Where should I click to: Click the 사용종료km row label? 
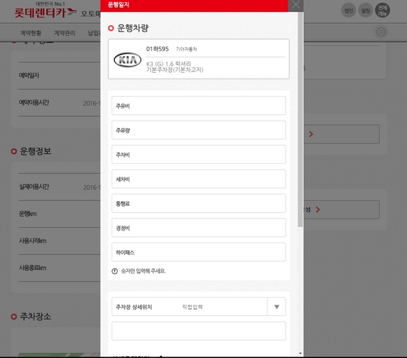tap(32, 268)
